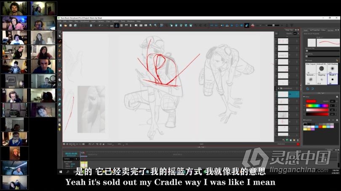The width and height of the screenshot is (341, 191).
Task: Adjust the hue rainbow slider
Action: (317, 106)
